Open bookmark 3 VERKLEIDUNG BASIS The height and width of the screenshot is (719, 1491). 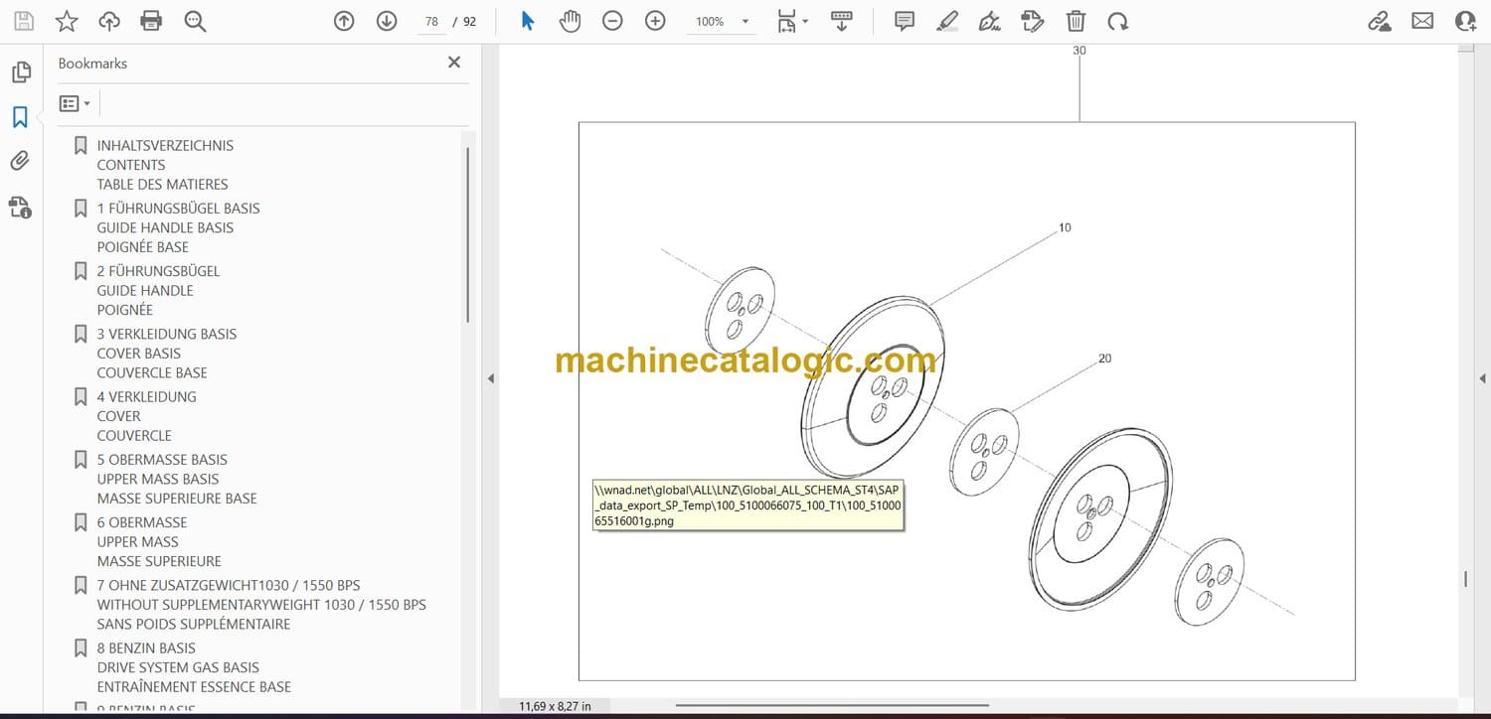(166, 334)
